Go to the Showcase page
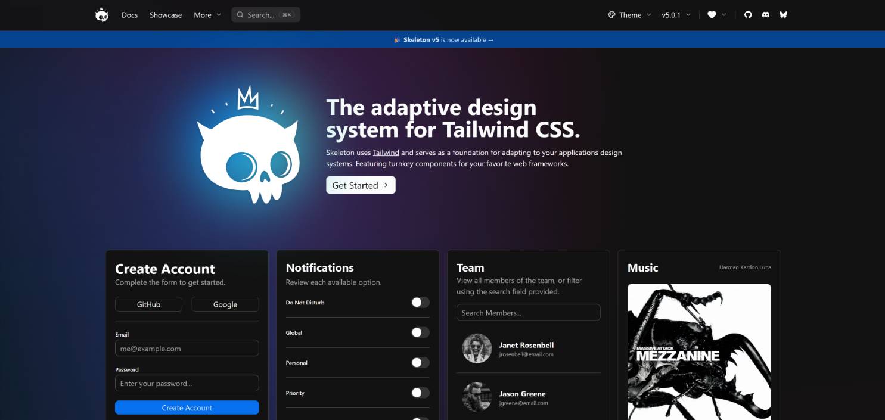Viewport: 885px width, 420px height. [166, 15]
